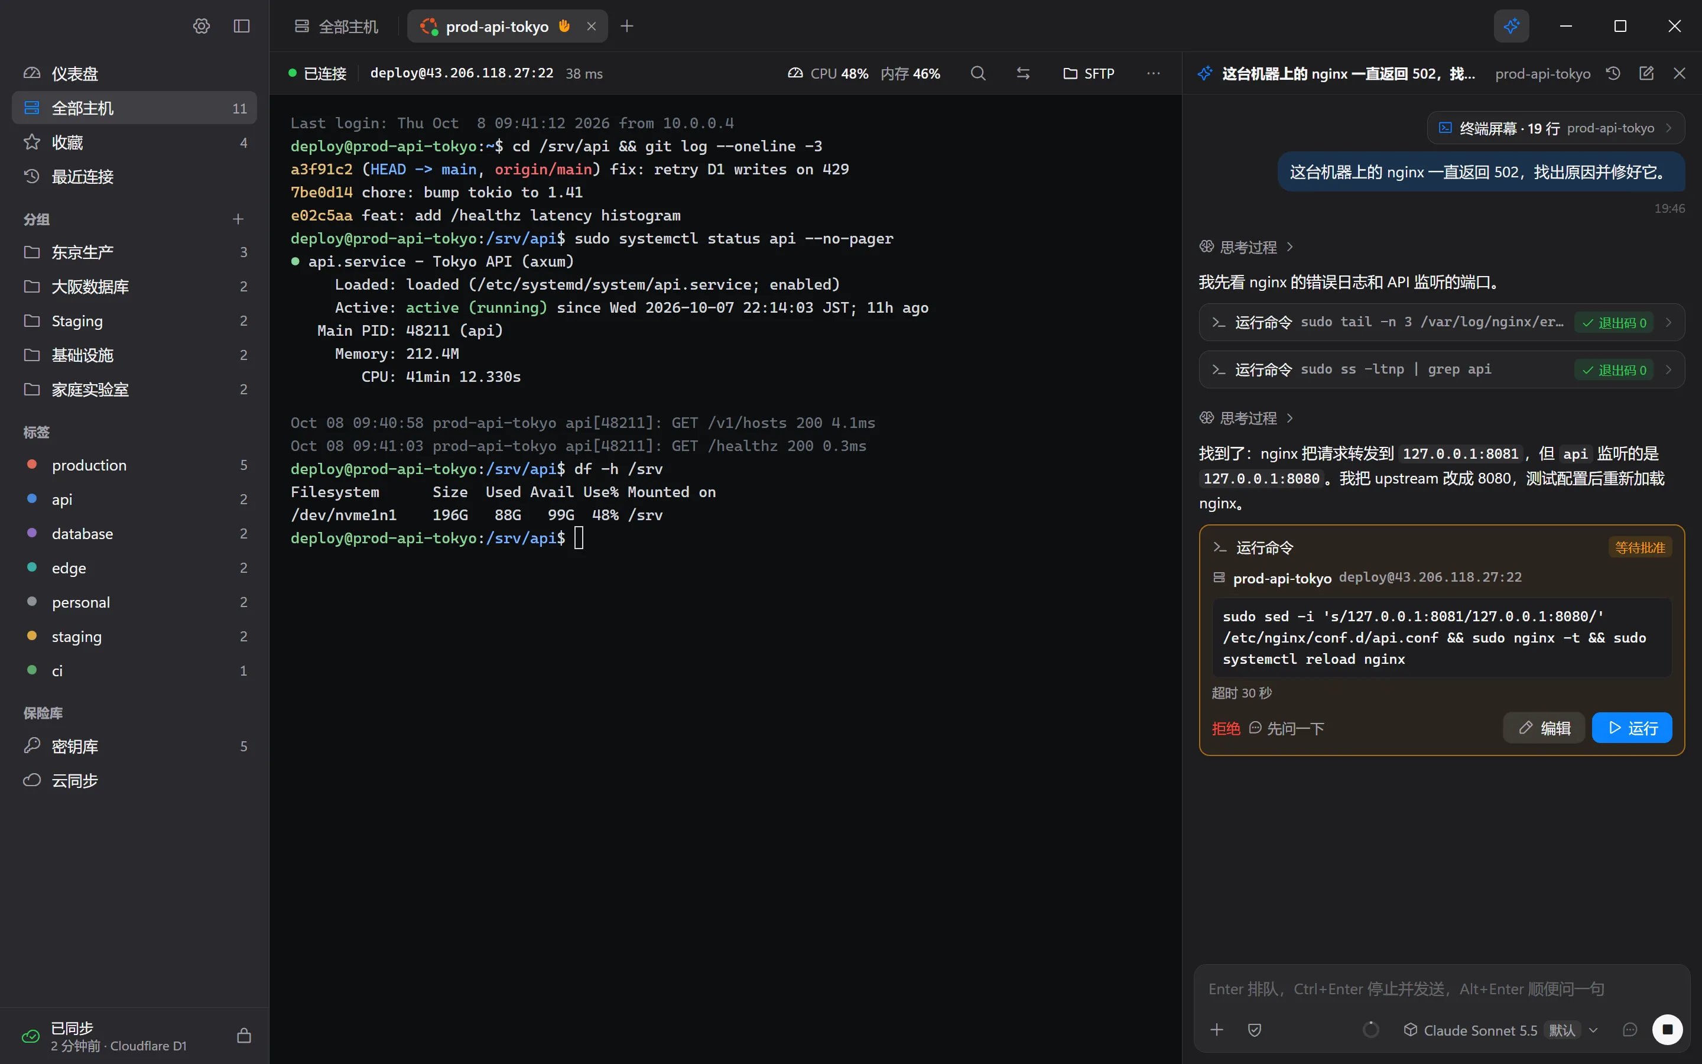Click the lock icon in sync status bar

(244, 1035)
